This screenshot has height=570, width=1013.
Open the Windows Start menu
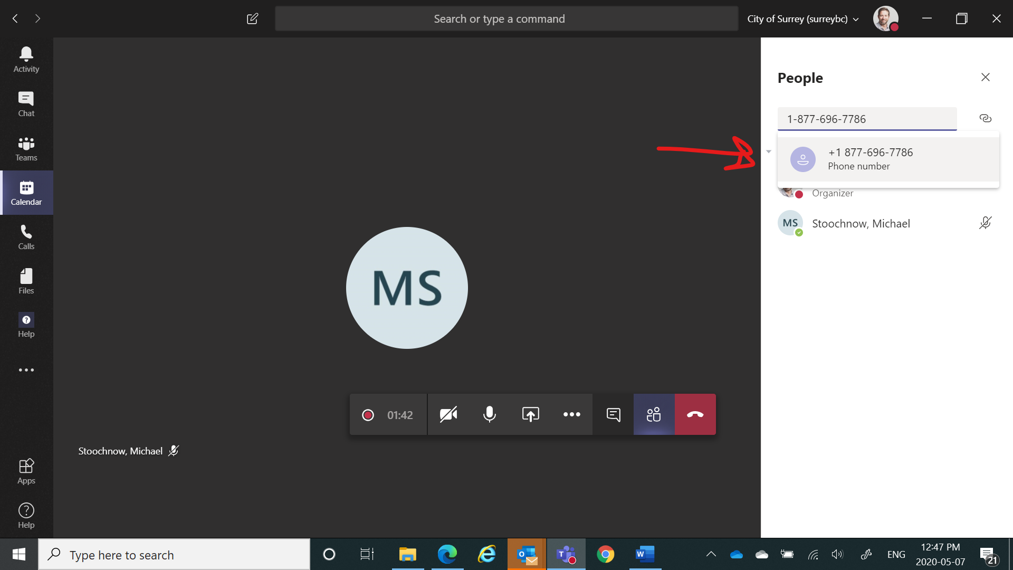pos(19,554)
